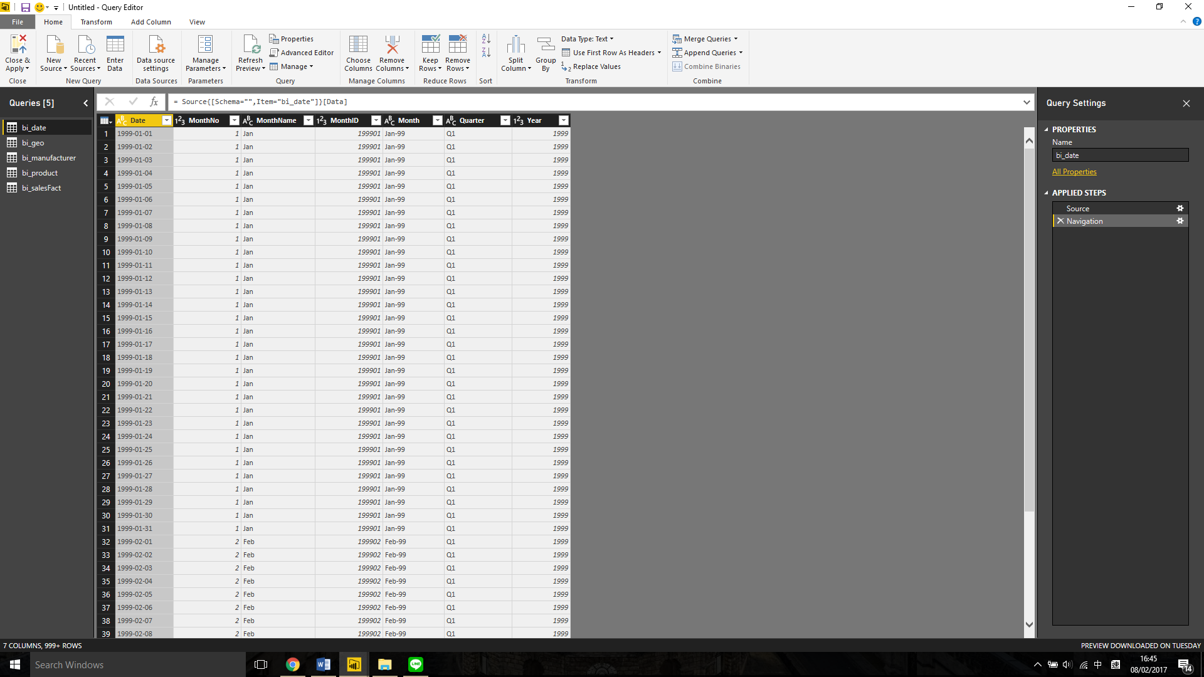This screenshot has height=677, width=1204.
Task: Edit the query Name field
Action: (x=1120, y=155)
